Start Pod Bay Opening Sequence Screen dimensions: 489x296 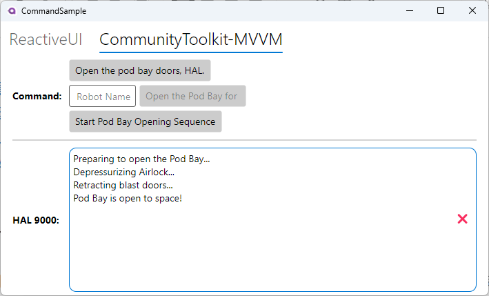tap(146, 121)
